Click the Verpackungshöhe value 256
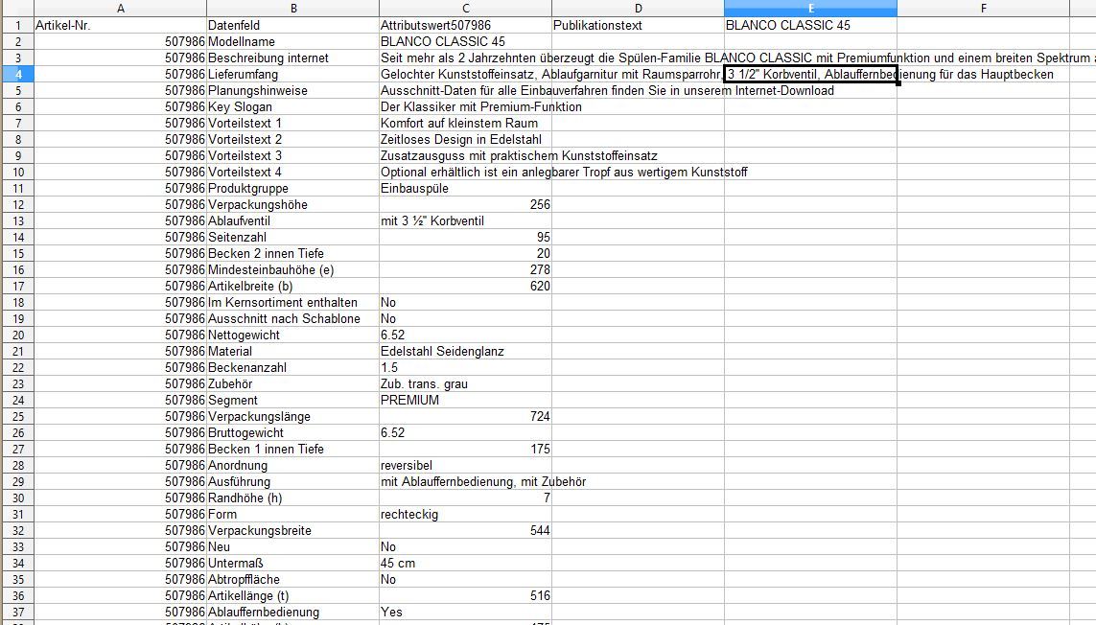The width and height of the screenshot is (1096, 625). coord(465,205)
